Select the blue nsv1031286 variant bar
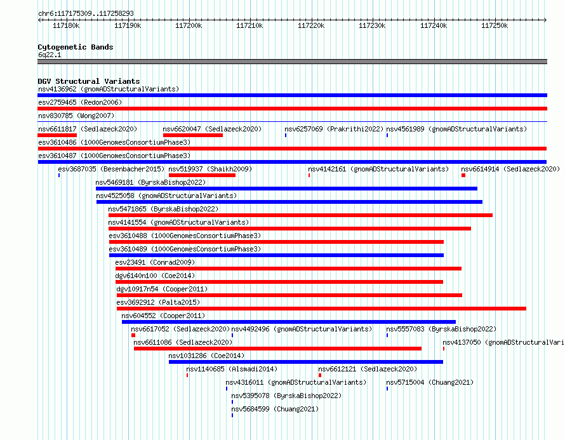The height and width of the screenshot is (440, 565). [x=306, y=362]
